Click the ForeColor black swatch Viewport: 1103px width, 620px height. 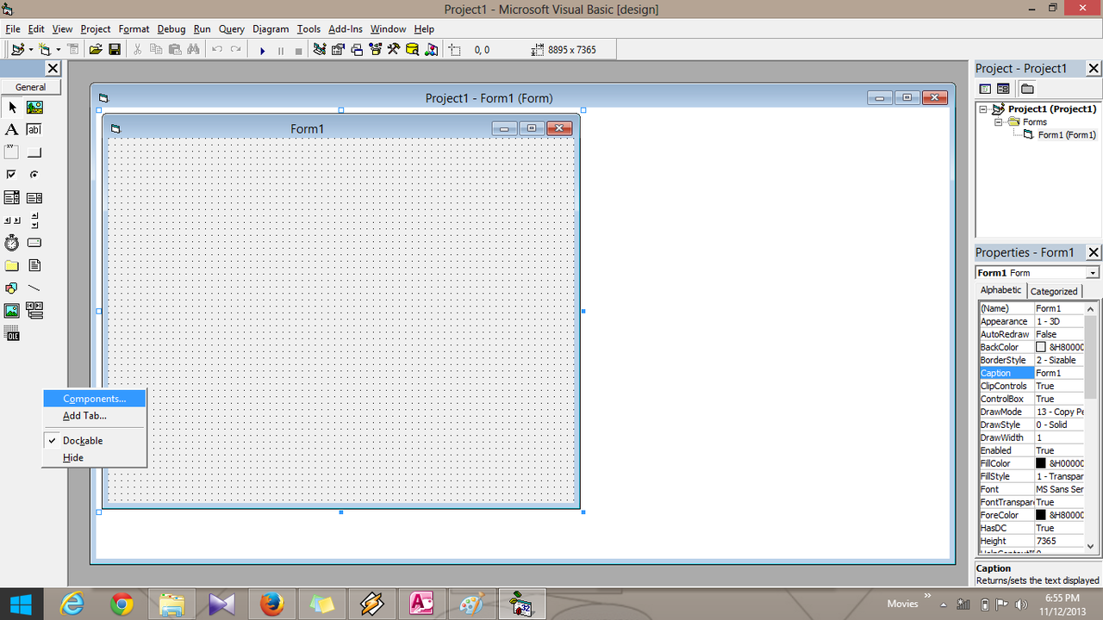pos(1041,515)
